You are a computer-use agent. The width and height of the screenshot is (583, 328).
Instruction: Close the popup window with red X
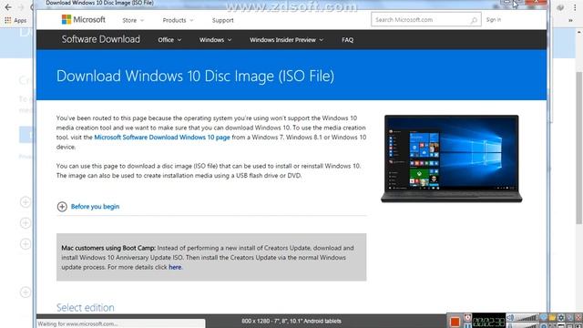[536, 3]
